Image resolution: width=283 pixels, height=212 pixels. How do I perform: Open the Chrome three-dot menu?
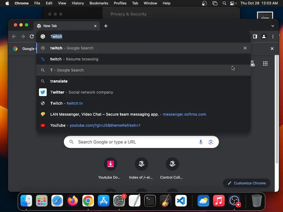pos(273,36)
